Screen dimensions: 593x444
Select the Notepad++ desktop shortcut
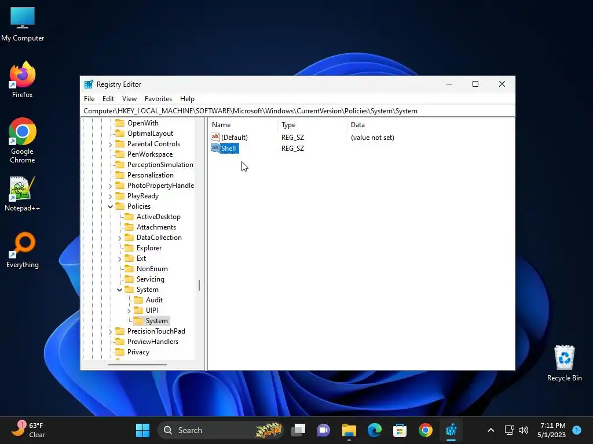coord(23,194)
